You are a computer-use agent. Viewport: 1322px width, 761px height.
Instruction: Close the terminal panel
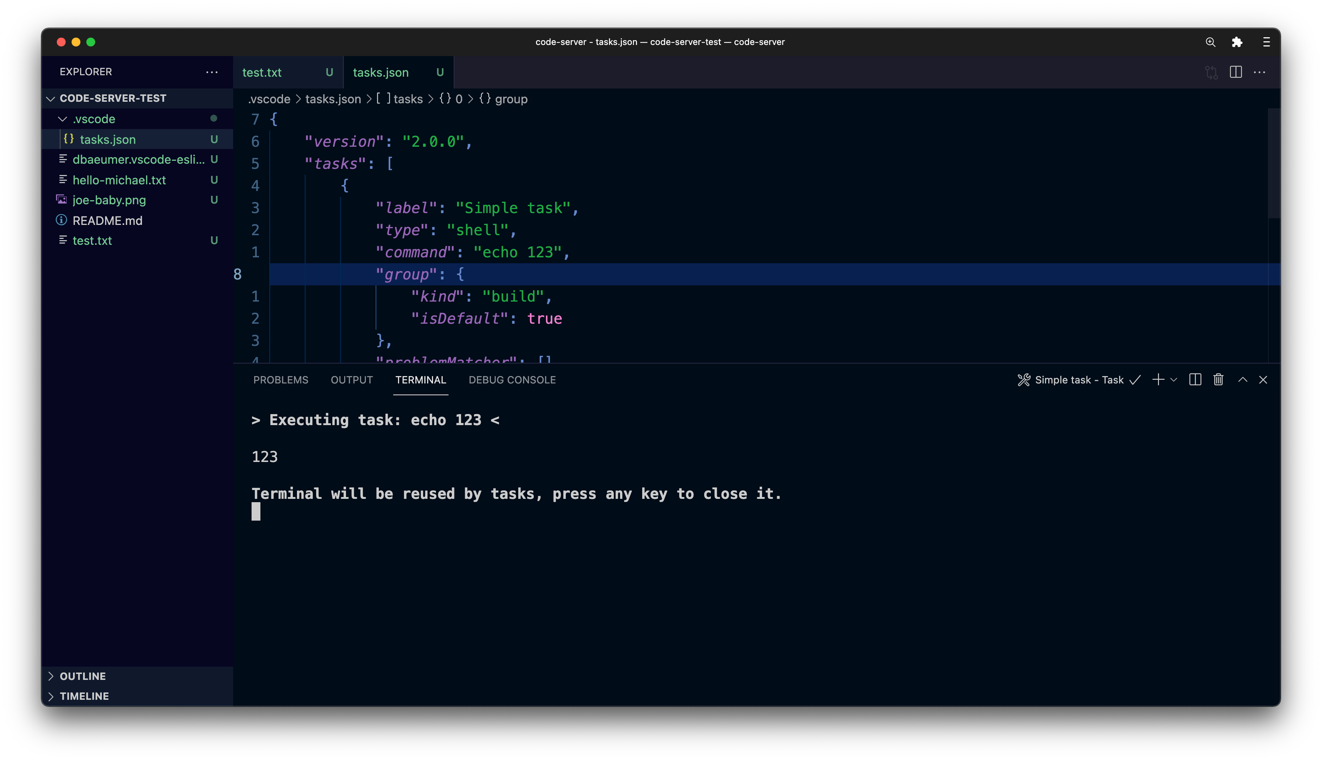1263,380
